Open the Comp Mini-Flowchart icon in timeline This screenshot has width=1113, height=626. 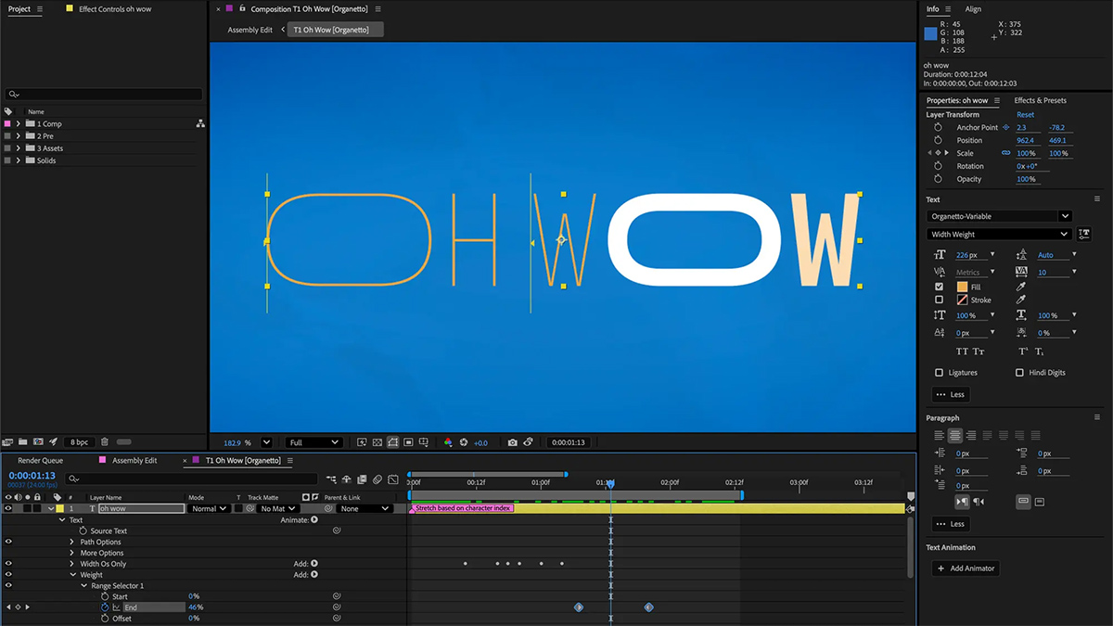[x=331, y=480]
